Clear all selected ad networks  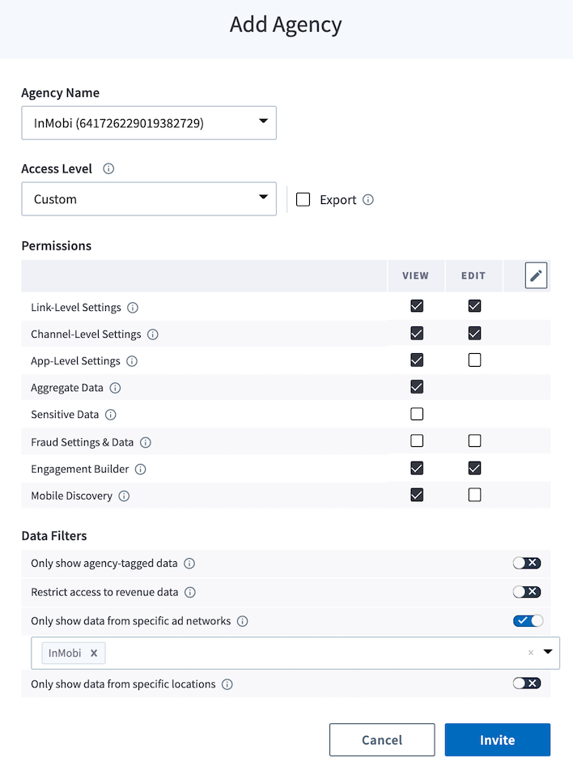pyautogui.click(x=531, y=653)
